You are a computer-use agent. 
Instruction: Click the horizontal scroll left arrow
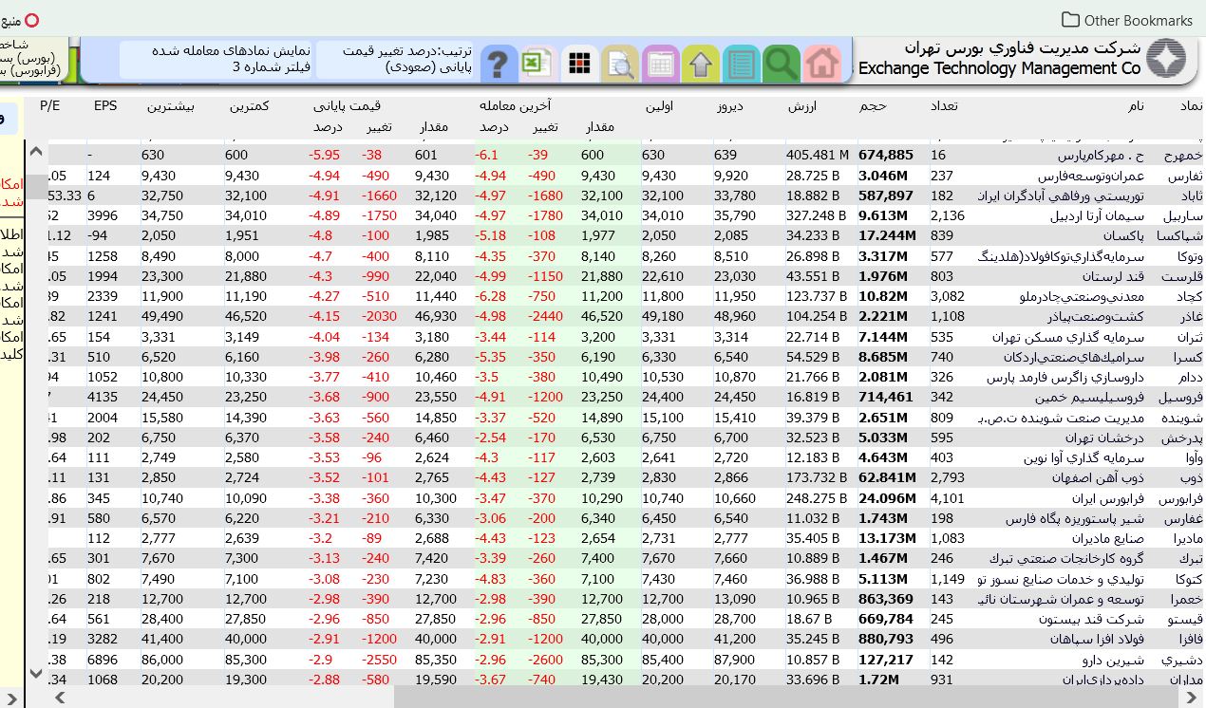[x=59, y=698]
